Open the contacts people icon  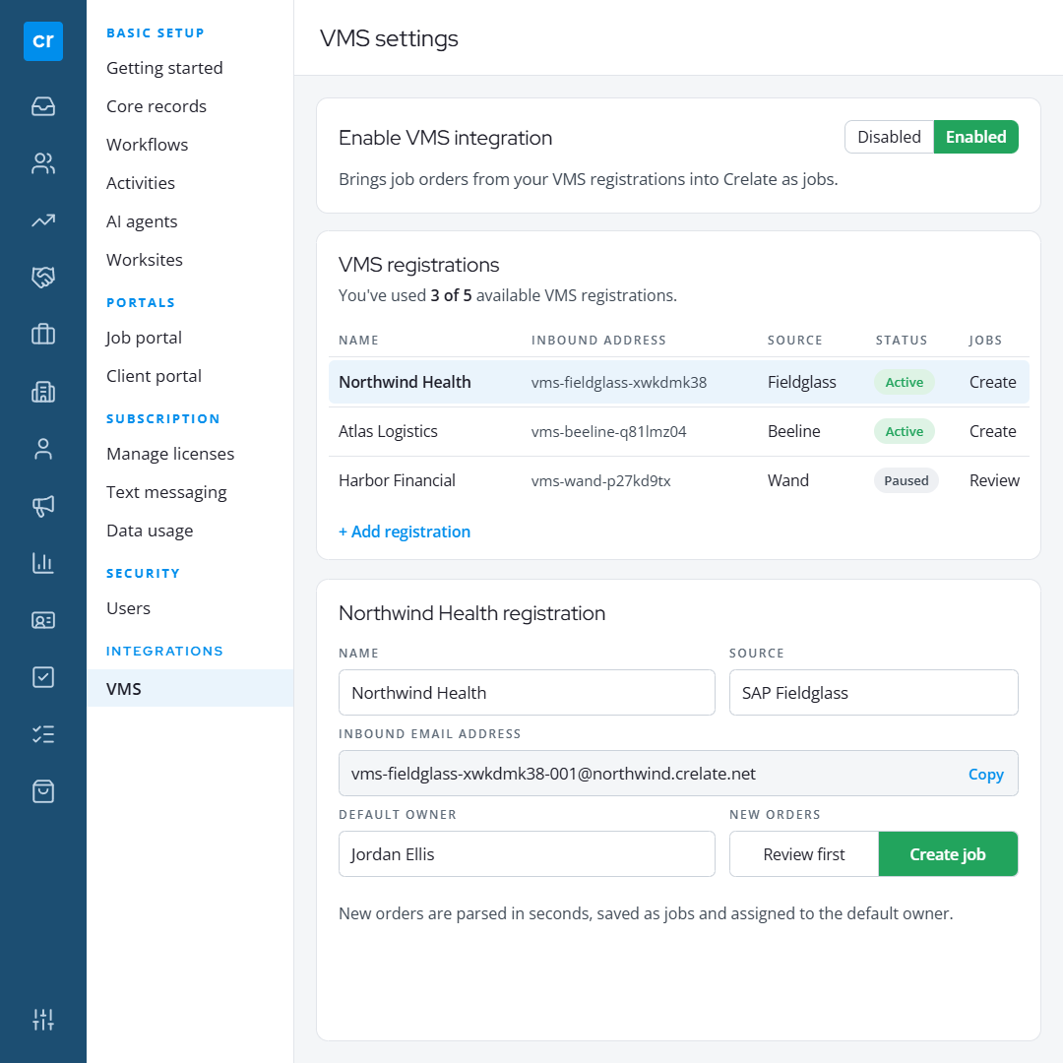tap(42, 163)
